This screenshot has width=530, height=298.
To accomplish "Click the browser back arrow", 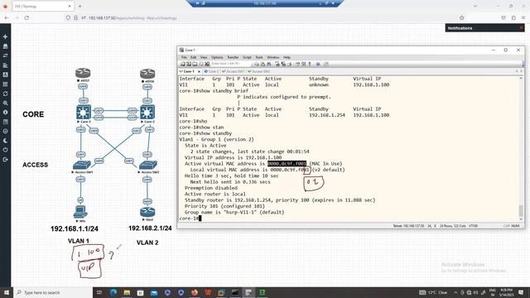I will point(7,18).
